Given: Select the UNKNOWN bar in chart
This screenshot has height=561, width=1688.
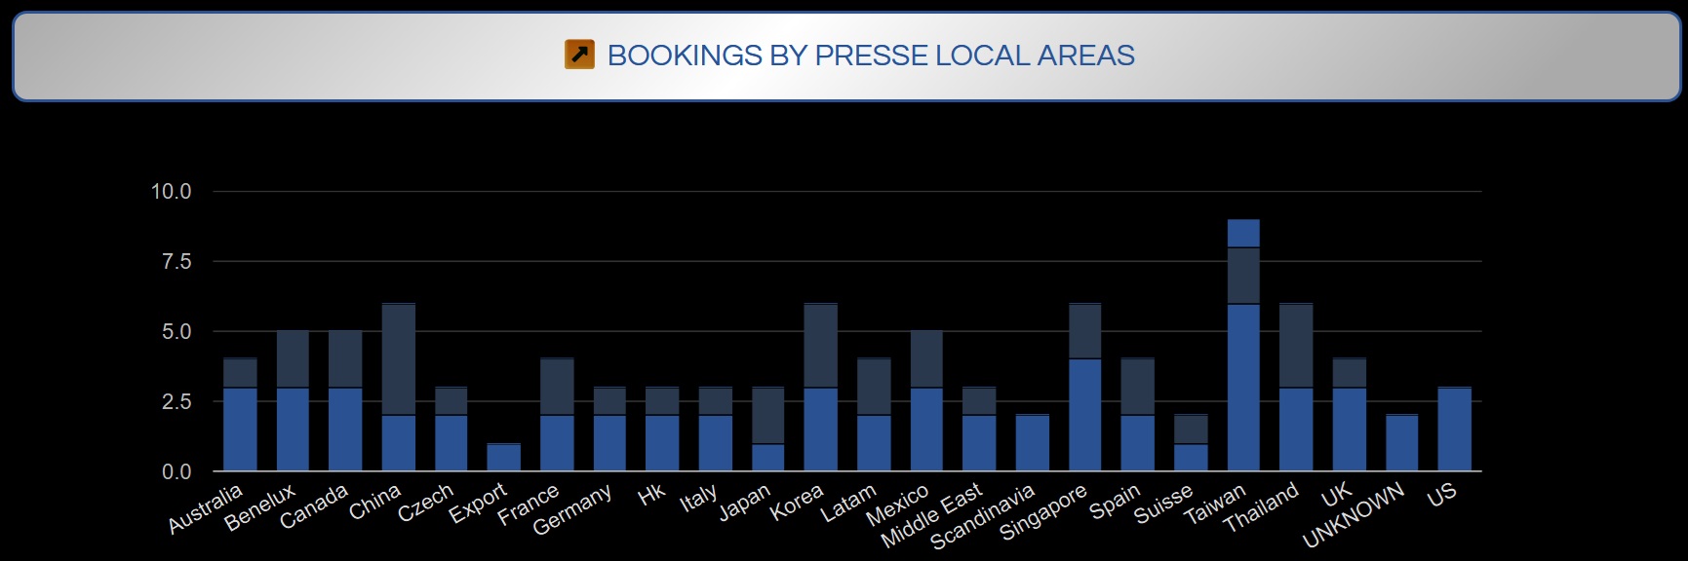Looking at the screenshot, I should (1401, 443).
